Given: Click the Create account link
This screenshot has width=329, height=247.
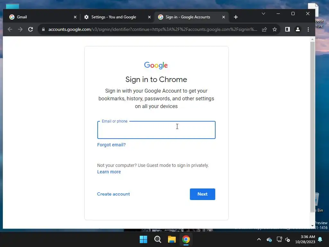Looking at the screenshot, I should tap(113, 194).
